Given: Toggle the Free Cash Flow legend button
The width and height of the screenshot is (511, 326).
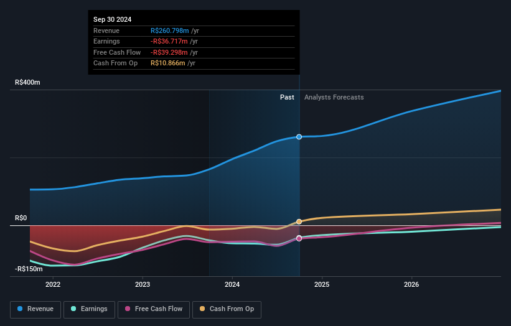Looking at the screenshot, I should tap(154, 309).
